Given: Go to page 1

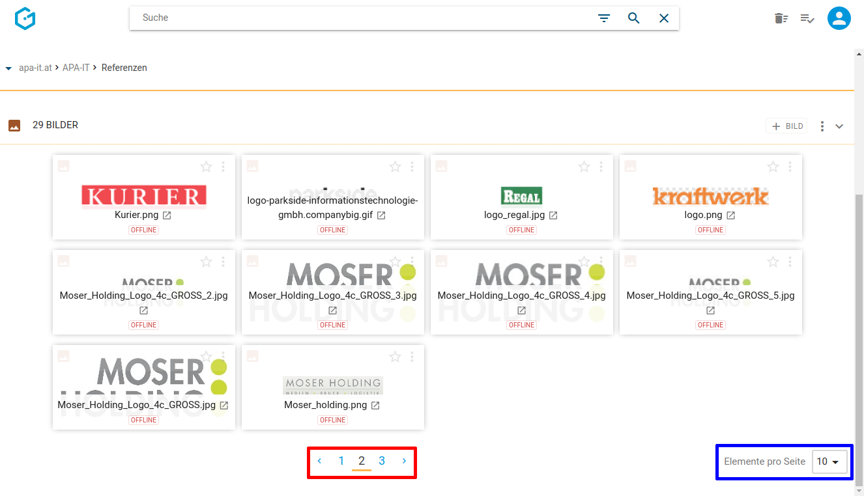Looking at the screenshot, I should click(341, 461).
